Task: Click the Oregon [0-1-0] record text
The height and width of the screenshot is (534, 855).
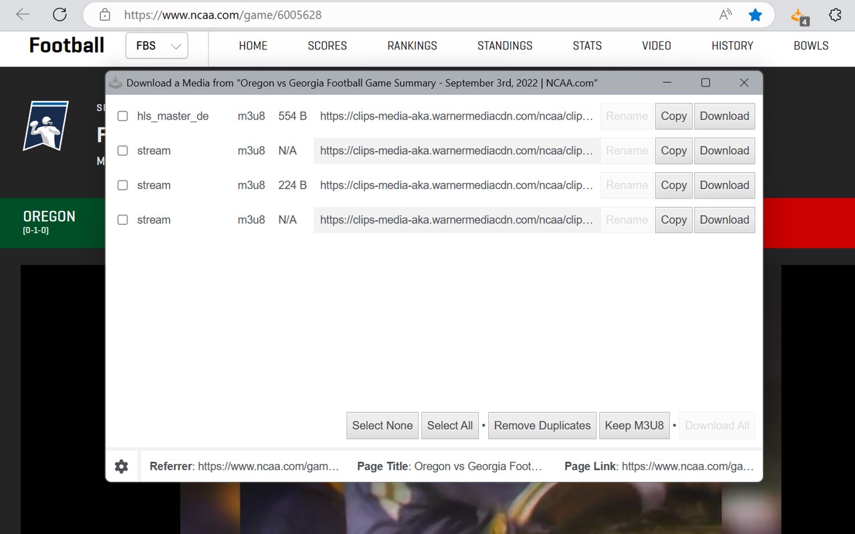Action: click(36, 231)
